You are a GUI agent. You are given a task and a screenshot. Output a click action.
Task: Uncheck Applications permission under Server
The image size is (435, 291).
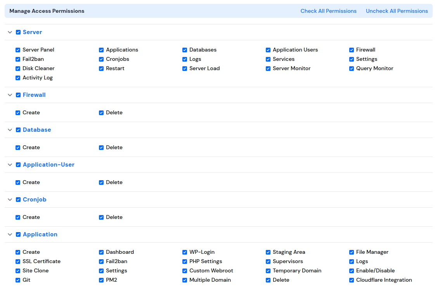tap(101, 50)
